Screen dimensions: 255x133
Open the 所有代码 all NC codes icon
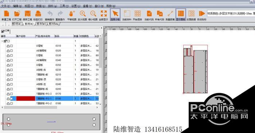pos(160,14)
